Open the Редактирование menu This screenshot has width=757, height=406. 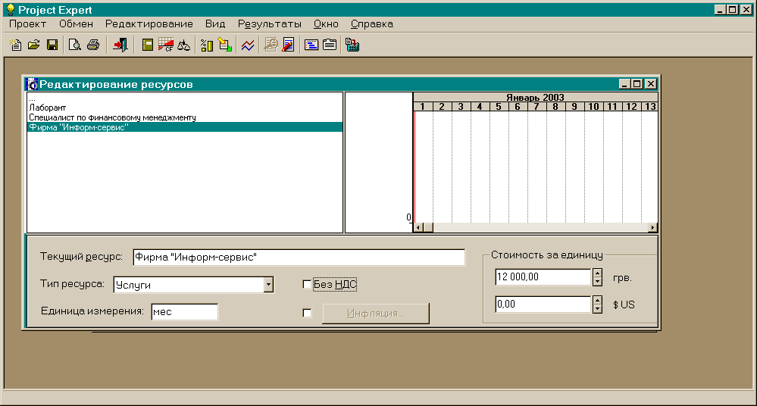point(149,24)
